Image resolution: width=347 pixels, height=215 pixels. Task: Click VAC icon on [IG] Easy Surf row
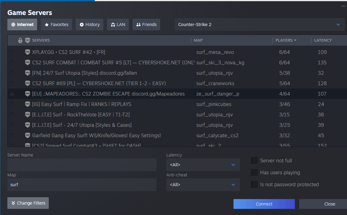pyautogui.click(x=27, y=104)
